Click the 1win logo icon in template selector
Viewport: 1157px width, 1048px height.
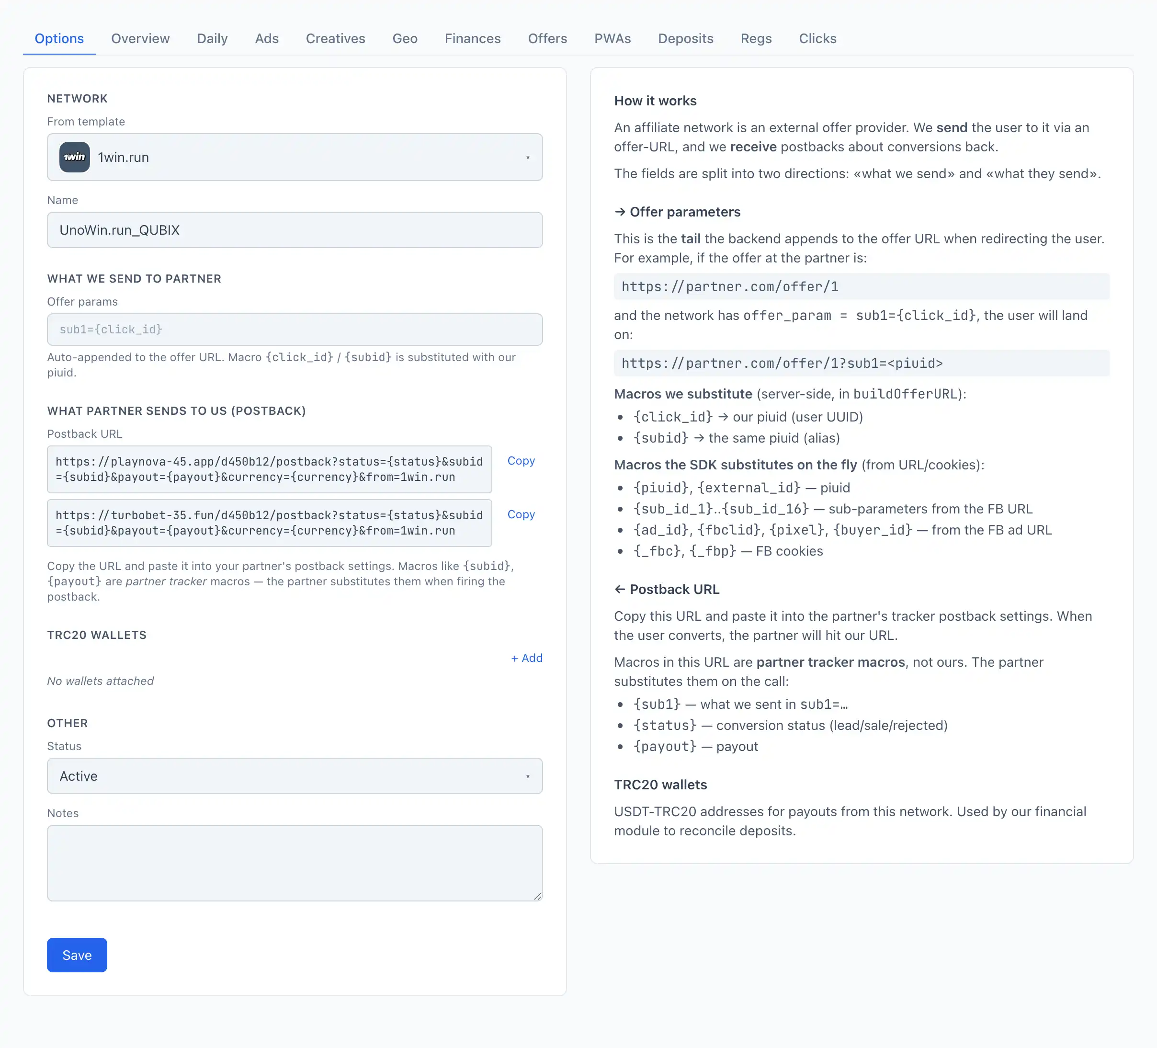click(75, 157)
